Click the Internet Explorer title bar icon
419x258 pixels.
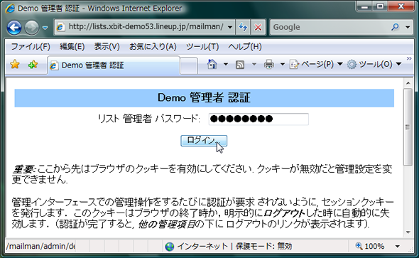pyautogui.click(x=10, y=9)
